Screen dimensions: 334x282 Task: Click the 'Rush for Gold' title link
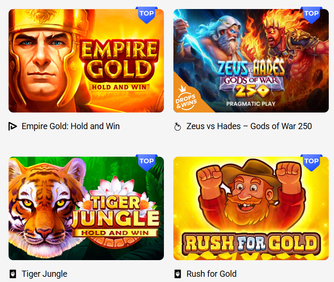point(211,274)
